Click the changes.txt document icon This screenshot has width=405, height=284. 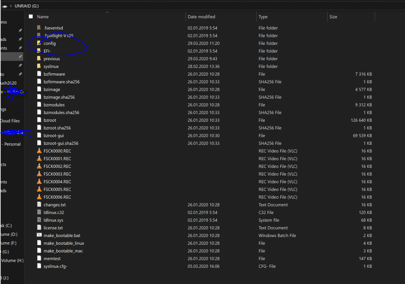coord(39,205)
